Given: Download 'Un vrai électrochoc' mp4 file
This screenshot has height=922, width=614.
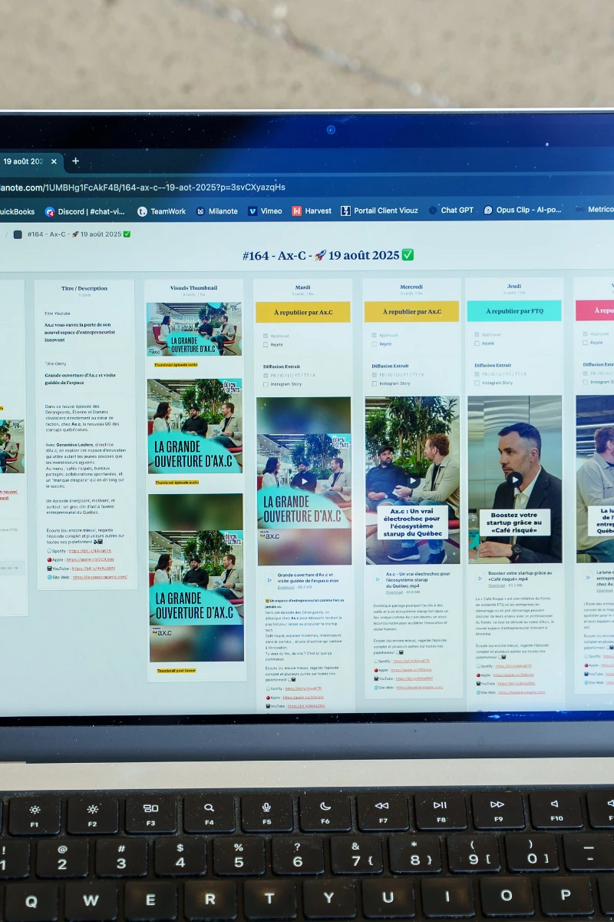Looking at the screenshot, I should [x=394, y=592].
